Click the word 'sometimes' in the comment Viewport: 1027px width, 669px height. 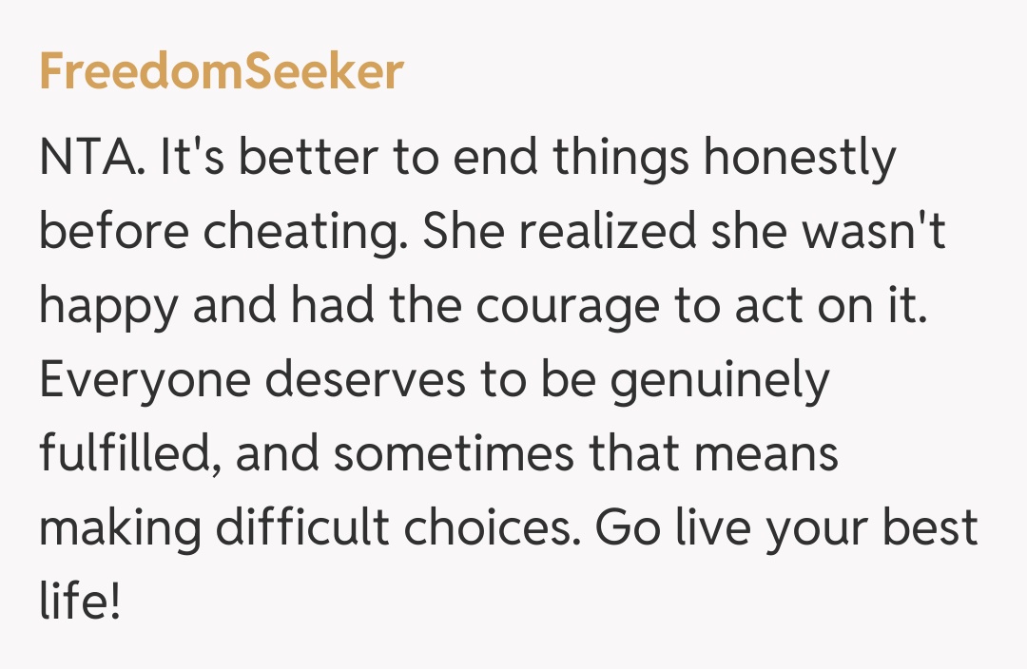point(454,454)
